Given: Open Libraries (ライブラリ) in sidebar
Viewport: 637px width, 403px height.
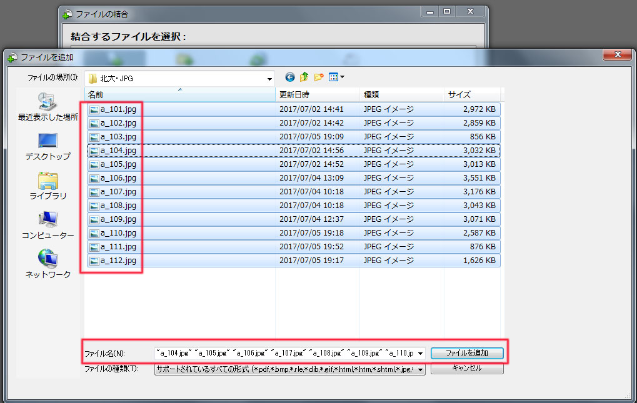Looking at the screenshot, I should tap(48, 186).
